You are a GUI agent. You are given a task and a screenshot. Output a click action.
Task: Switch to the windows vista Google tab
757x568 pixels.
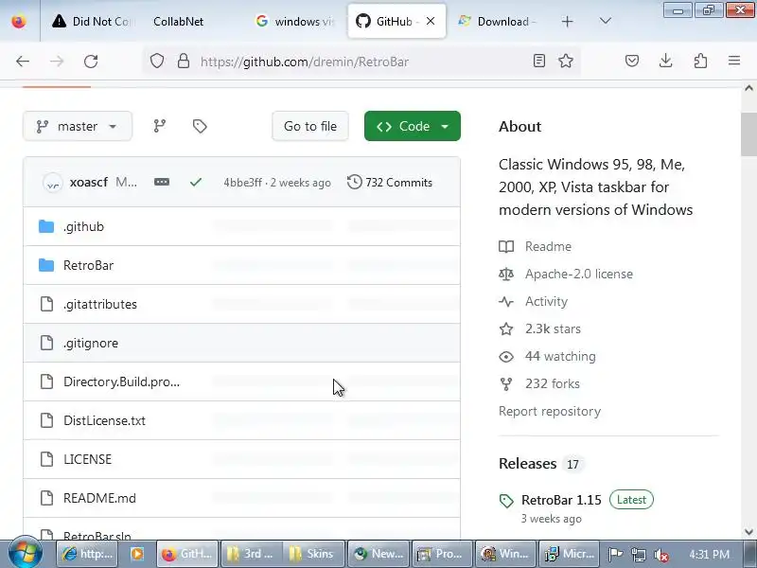pos(294,21)
